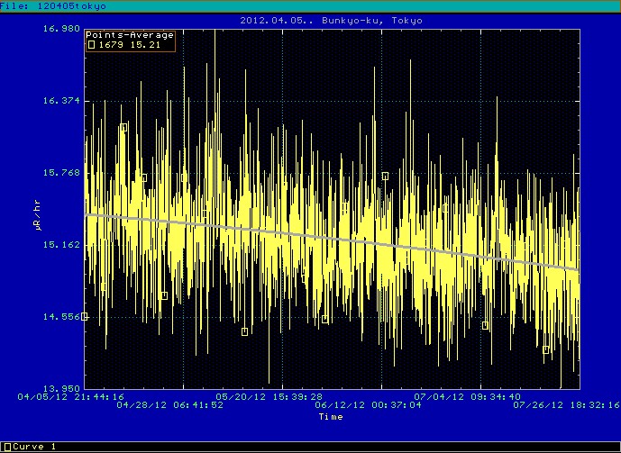Click the legend square marker beside 1679
The height and width of the screenshot is (453, 621).
point(91,45)
